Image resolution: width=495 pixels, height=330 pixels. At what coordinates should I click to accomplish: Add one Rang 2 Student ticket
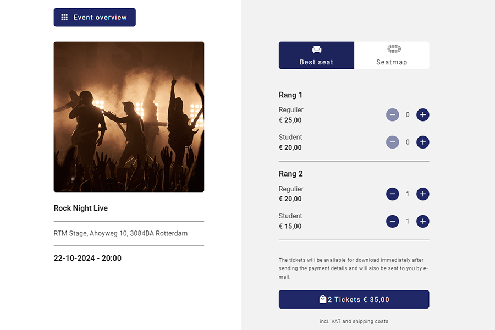point(422,222)
